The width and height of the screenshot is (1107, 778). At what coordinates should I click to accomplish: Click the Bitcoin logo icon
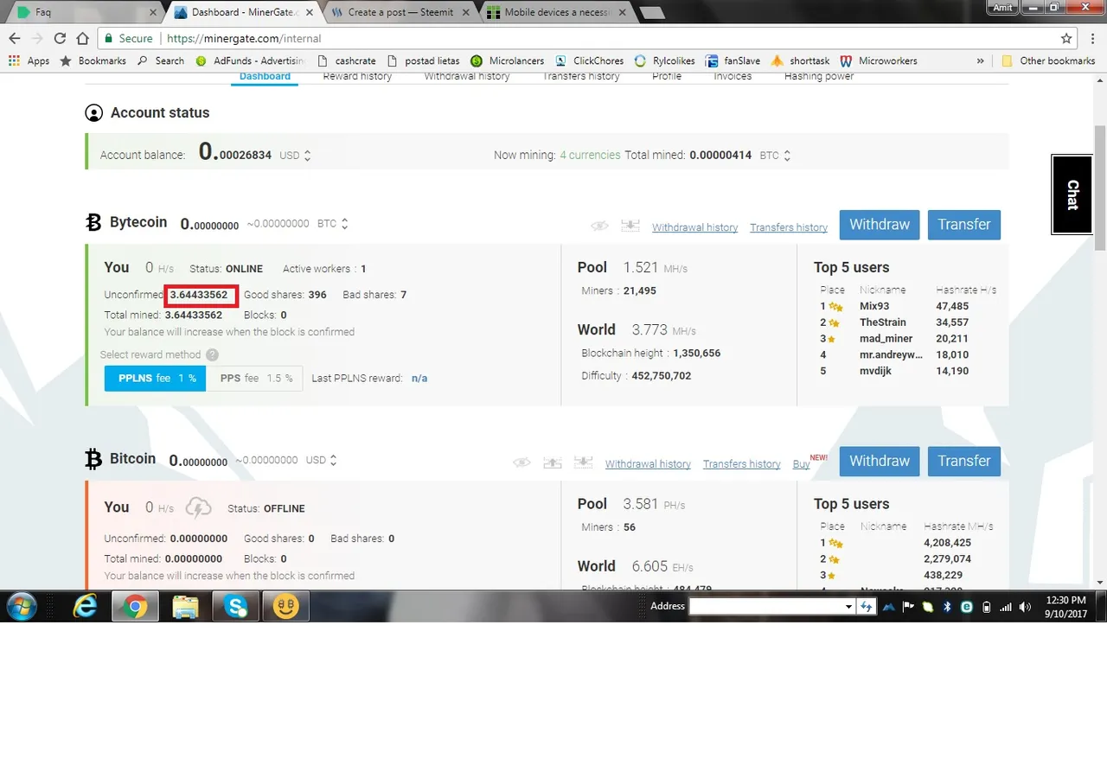click(93, 459)
